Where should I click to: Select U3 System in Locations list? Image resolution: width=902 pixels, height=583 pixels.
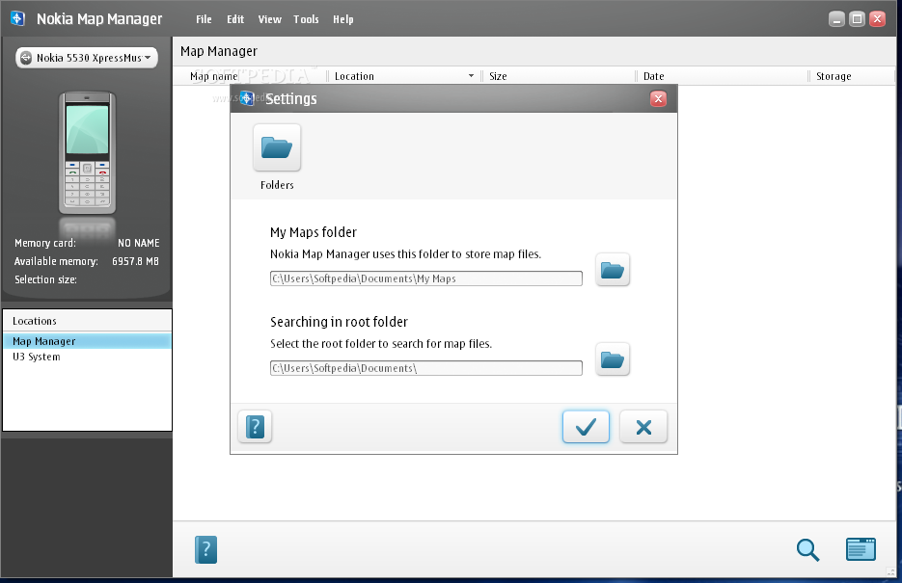click(87, 357)
